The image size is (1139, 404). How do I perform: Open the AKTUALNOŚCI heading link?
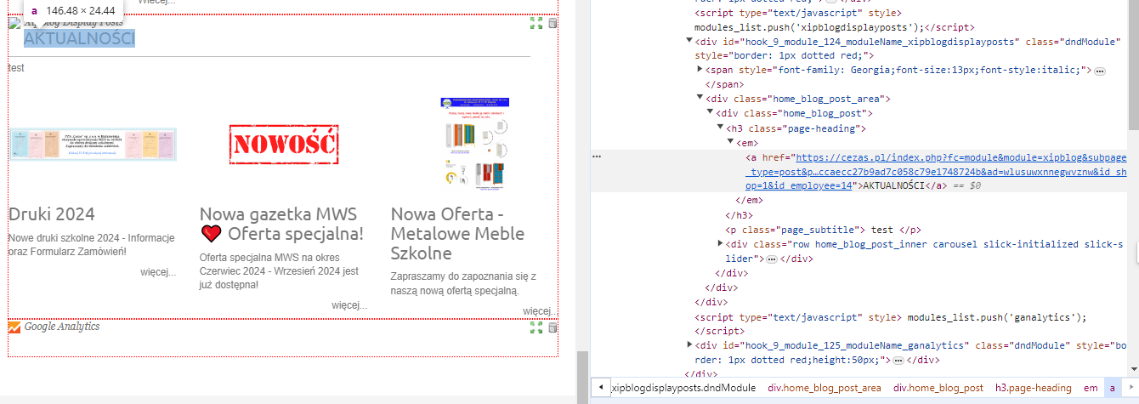pyautogui.click(x=79, y=38)
